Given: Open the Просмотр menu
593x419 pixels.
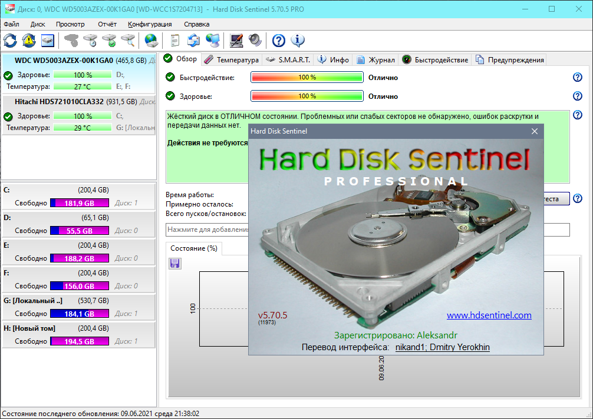Looking at the screenshot, I should click(x=70, y=24).
